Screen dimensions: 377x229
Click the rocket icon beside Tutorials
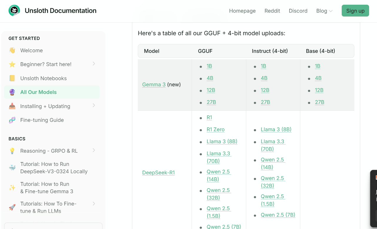coord(12,207)
